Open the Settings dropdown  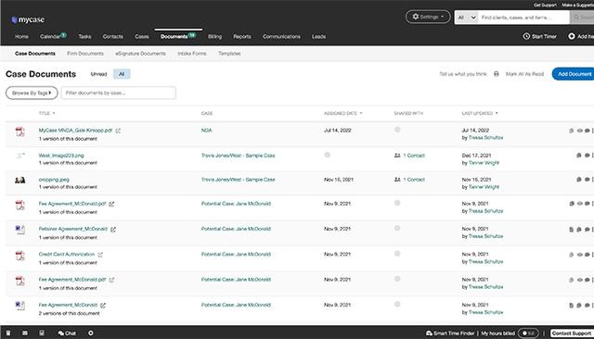click(x=428, y=17)
